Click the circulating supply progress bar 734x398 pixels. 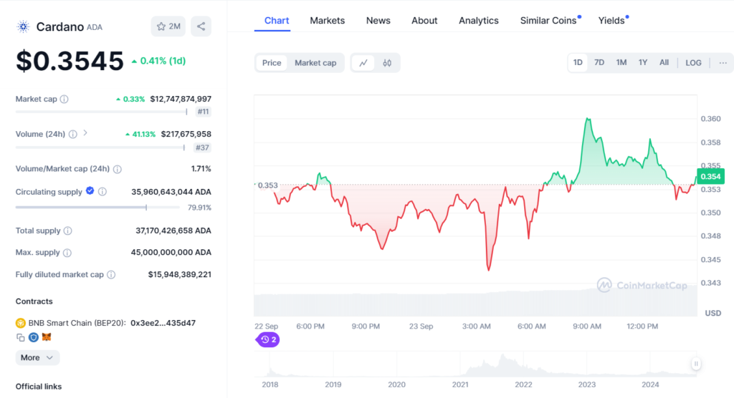pyautogui.click(x=97, y=207)
